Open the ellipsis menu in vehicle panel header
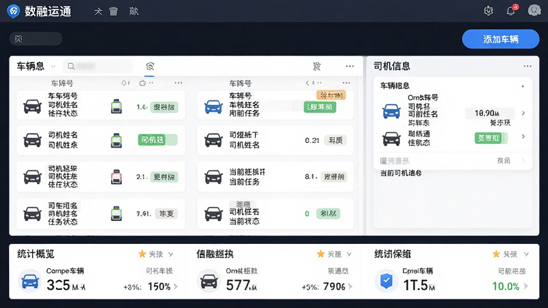The width and height of the screenshot is (548, 308). click(350, 66)
